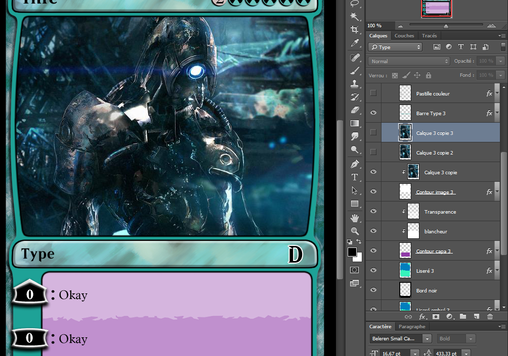508x356 pixels.
Task: Lock image pixels
Action: tap(406, 75)
